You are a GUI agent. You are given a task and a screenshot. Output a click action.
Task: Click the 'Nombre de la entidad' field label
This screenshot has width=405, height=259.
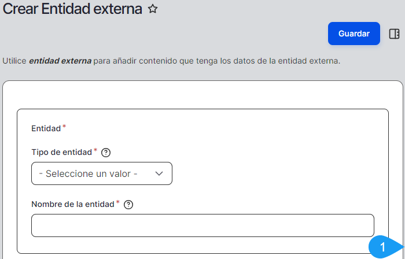(x=73, y=204)
